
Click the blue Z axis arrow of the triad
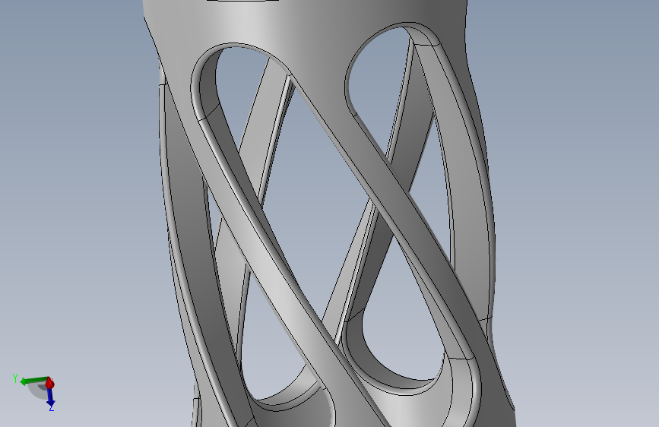click(x=50, y=397)
